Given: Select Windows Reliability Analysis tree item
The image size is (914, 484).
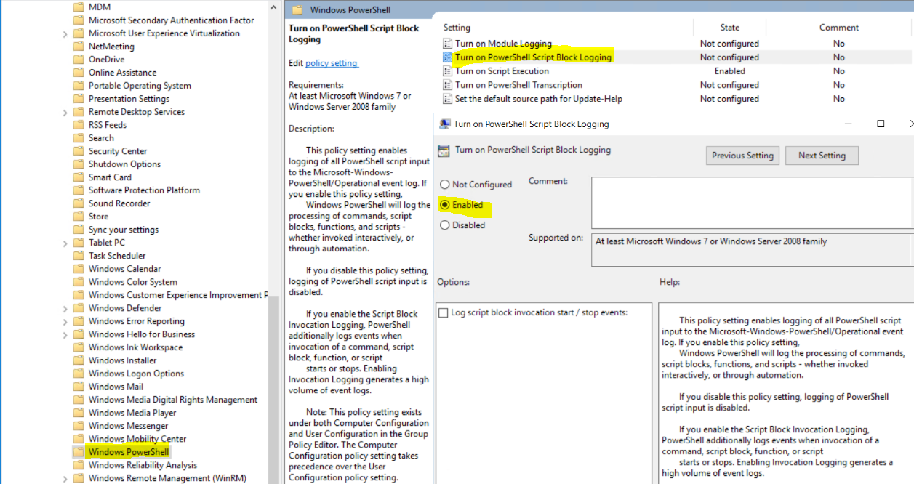Looking at the screenshot, I should (x=143, y=465).
